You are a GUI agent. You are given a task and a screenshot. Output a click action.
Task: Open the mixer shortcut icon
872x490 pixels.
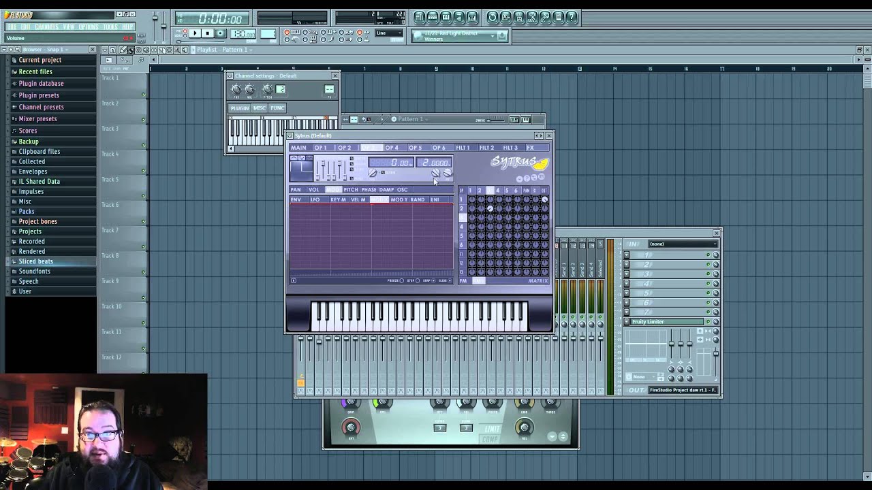[472, 18]
